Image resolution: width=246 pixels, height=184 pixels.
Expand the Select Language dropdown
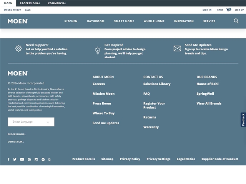pyautogui.click(x=31, y=122)
